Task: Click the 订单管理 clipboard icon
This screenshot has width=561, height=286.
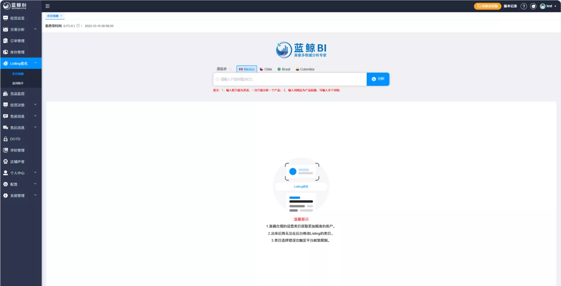Action: tap(6, 41)
